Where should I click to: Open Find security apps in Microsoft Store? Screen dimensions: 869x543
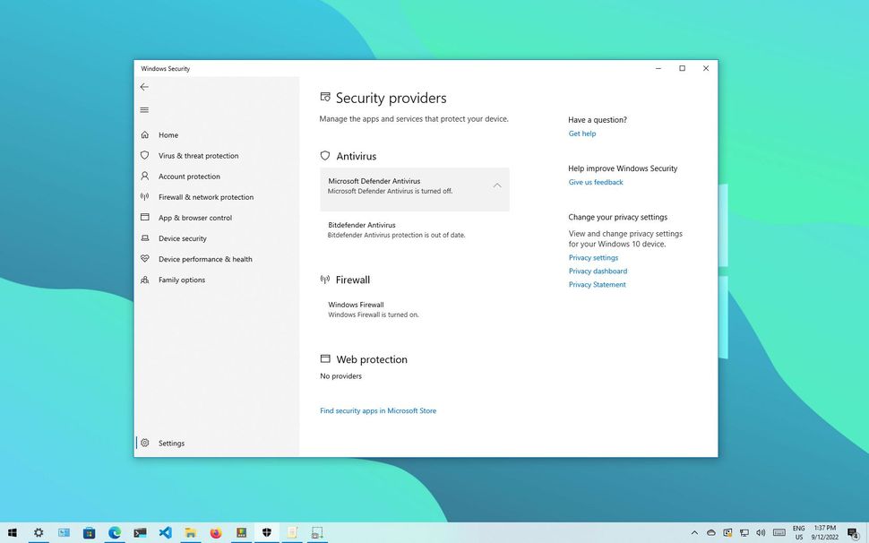click(x=377, y=409)
